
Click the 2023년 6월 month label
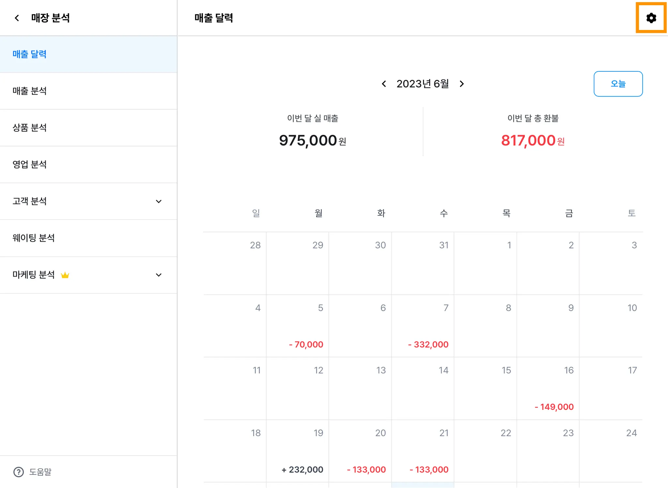coord(422,84)
